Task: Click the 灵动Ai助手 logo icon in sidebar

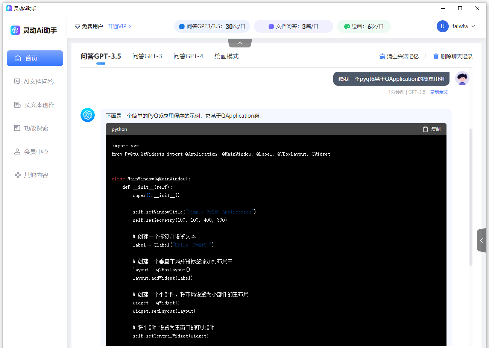Action: point(15,30)
